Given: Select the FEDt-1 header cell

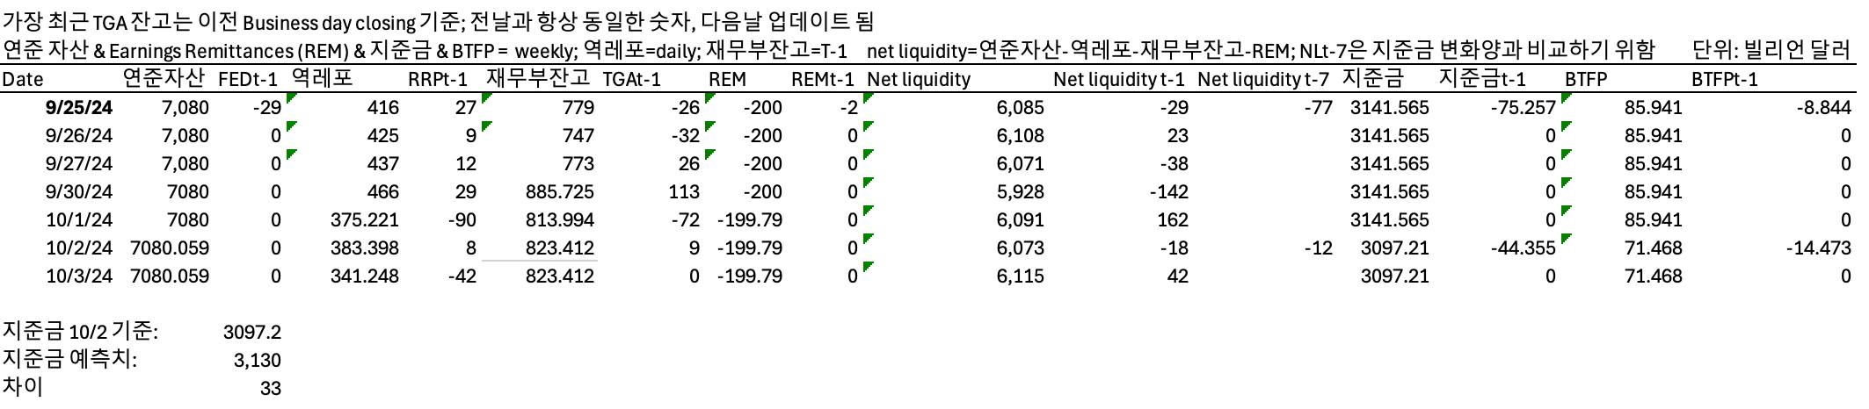Looking at the screenshot, I should (x=248, y=80).
